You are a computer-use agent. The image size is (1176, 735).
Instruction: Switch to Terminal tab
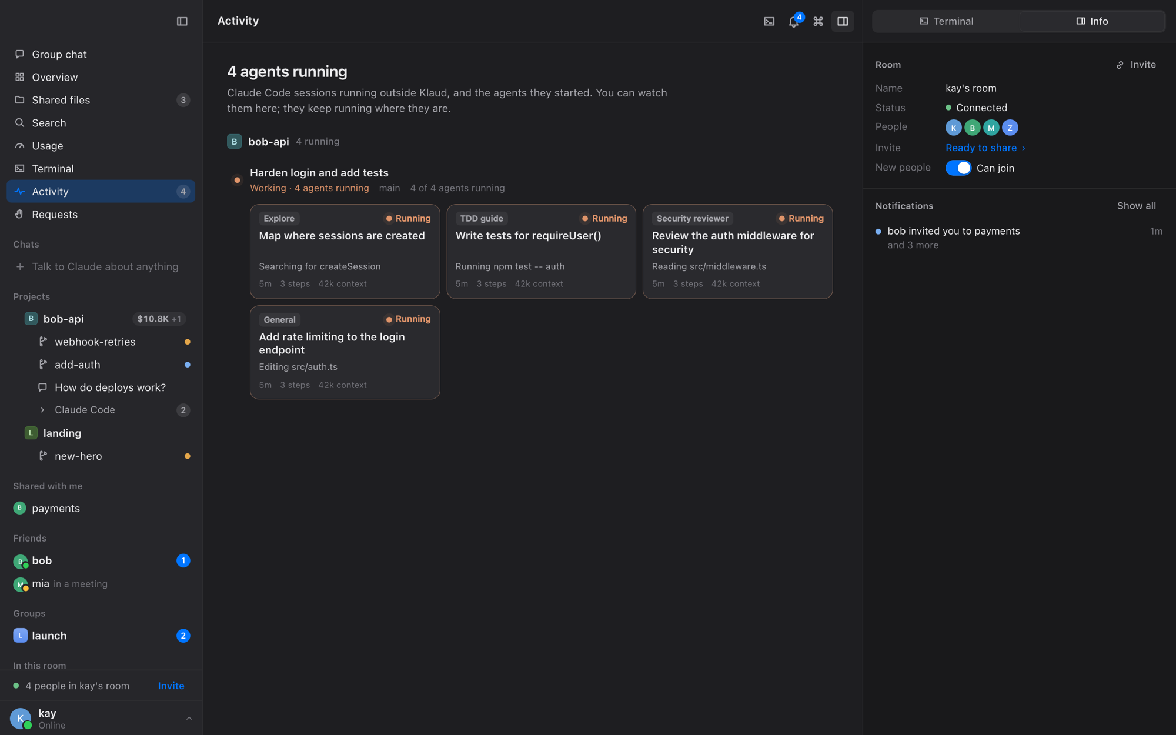(x=946, y=21)
